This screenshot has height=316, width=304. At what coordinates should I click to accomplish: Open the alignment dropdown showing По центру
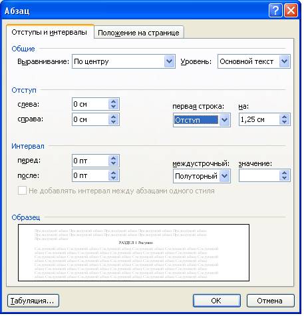[169, 61]
